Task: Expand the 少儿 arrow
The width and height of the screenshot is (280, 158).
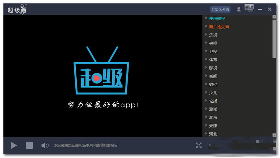Action: 206,92
